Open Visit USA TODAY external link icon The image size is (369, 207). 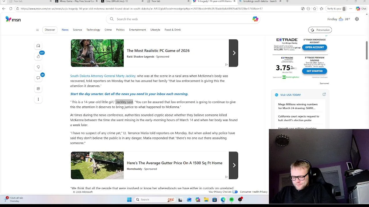coord(324,94)
